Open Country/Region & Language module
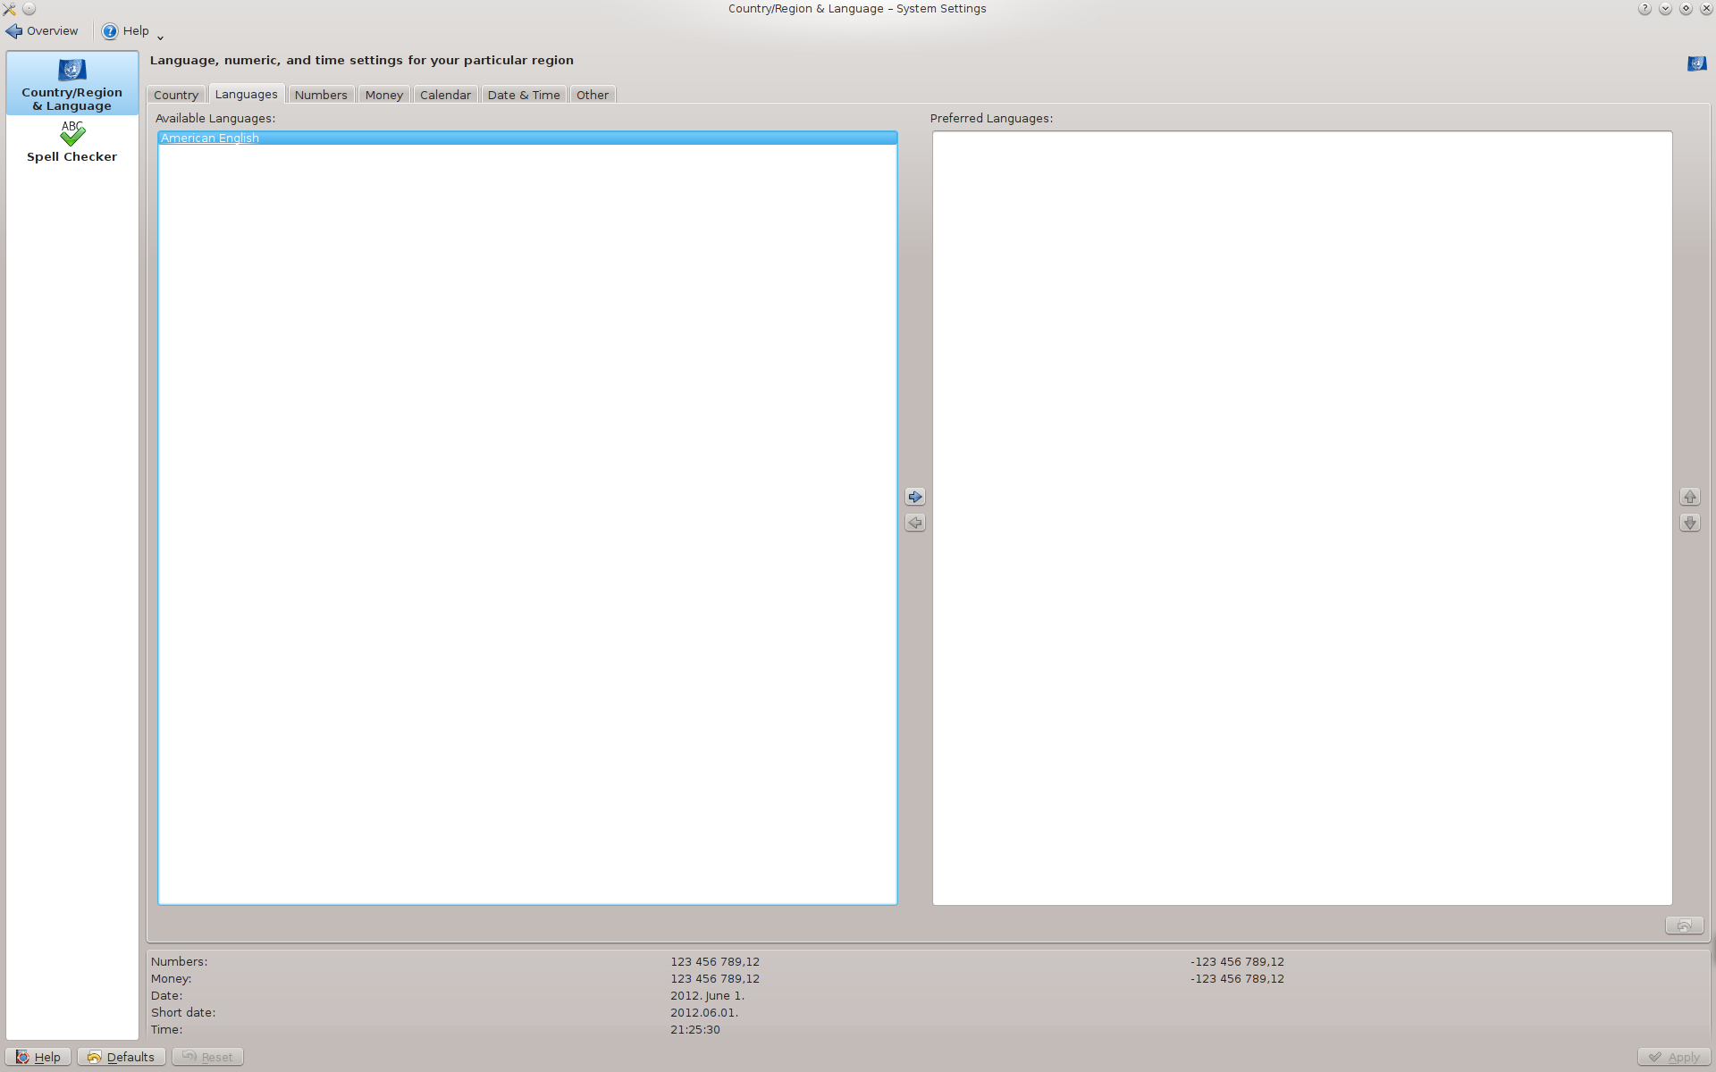The height and width of the screenshot is (1072, 1716). [71, 83]
